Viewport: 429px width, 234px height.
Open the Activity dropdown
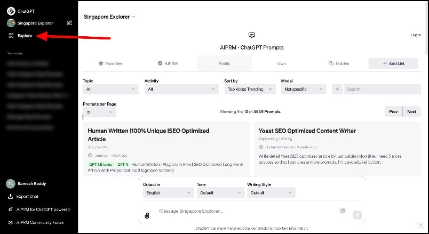tap(181, 89)
